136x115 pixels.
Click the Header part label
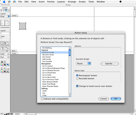click(x=14, y=15)
